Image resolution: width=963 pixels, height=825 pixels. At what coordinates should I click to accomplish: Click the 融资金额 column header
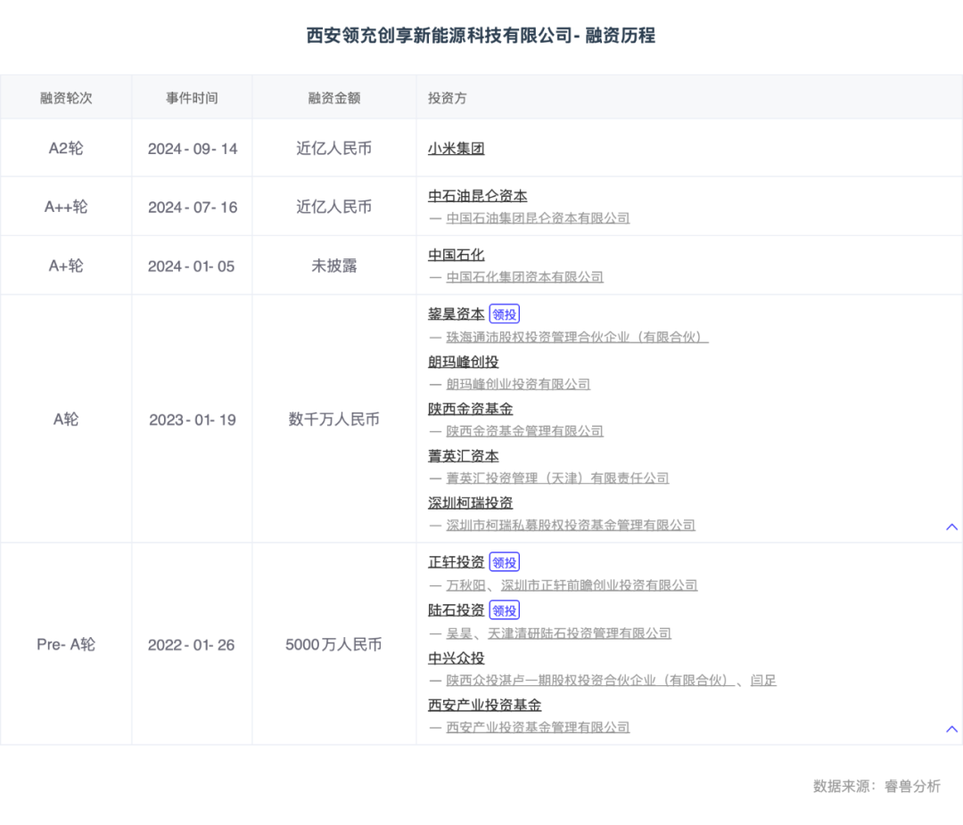(x=334, y=98)
